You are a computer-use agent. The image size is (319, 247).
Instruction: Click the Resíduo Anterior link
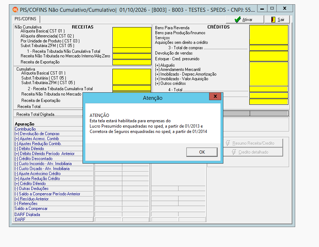point(32,199)
